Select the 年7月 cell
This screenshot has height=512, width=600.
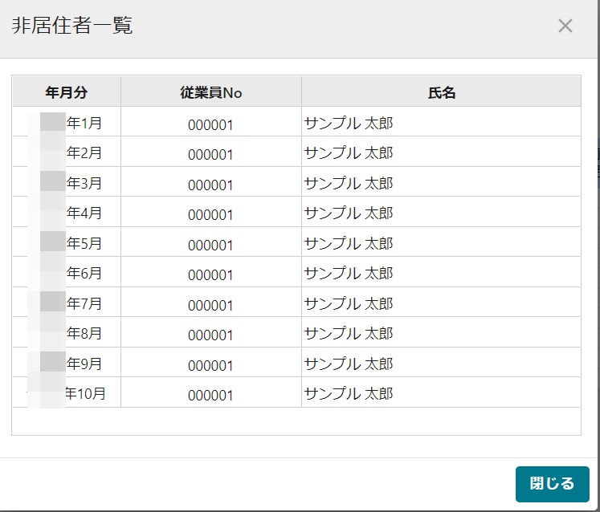pyautogui.click(x=67, y=303)
